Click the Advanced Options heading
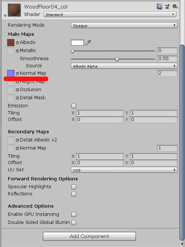Image resolution: width=185 pixels, height=247 pixels. (x=31, y=206)
